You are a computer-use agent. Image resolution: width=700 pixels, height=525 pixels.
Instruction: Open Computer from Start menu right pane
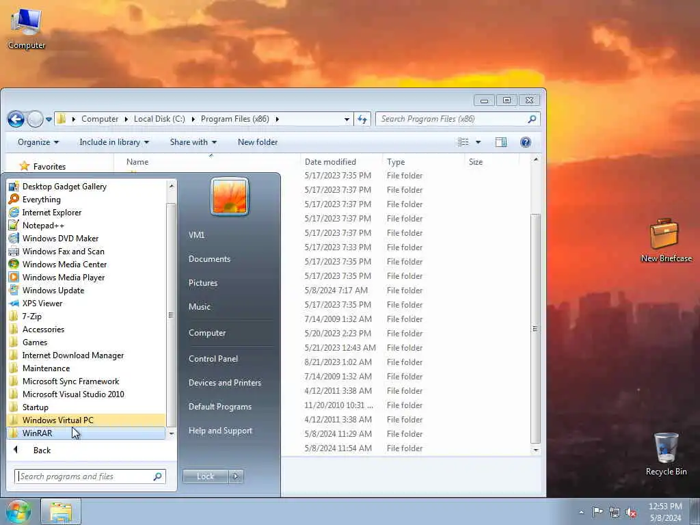207,333
